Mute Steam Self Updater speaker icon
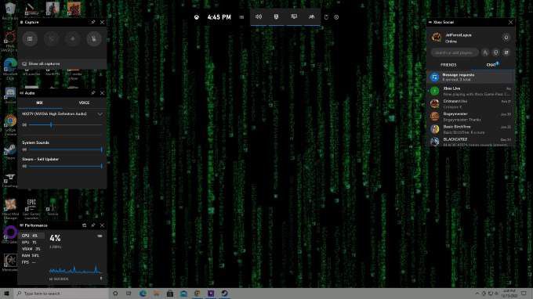This screenshot has width=533, height=299. [24, 166]
